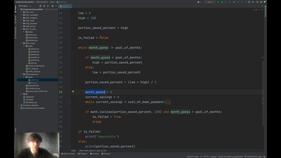Click the Python interpreter status bar widget
Screen dimensions: 281x158
pos(230,157)
